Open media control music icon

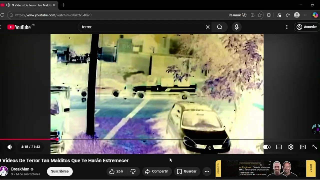pyautogui.click(x=279, y=15)
